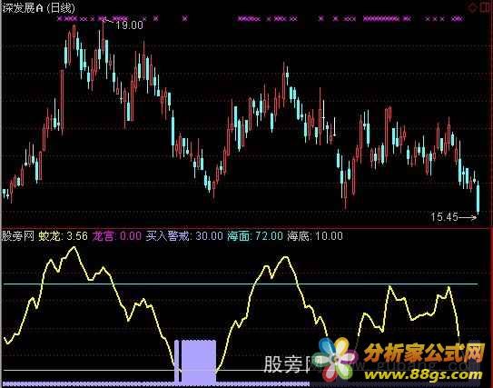The height and width of the screenshot is (388, 493).
Task: Select the 15.45 low price label
Action: (444, 217)
